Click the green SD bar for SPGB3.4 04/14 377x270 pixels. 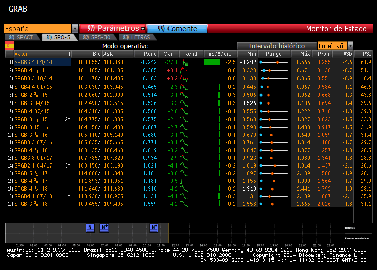(212, 63)
